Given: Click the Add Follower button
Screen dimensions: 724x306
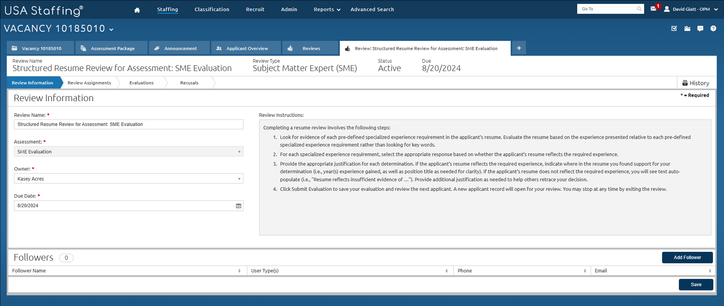Looking at the screenshot, I should pos(687,257).
